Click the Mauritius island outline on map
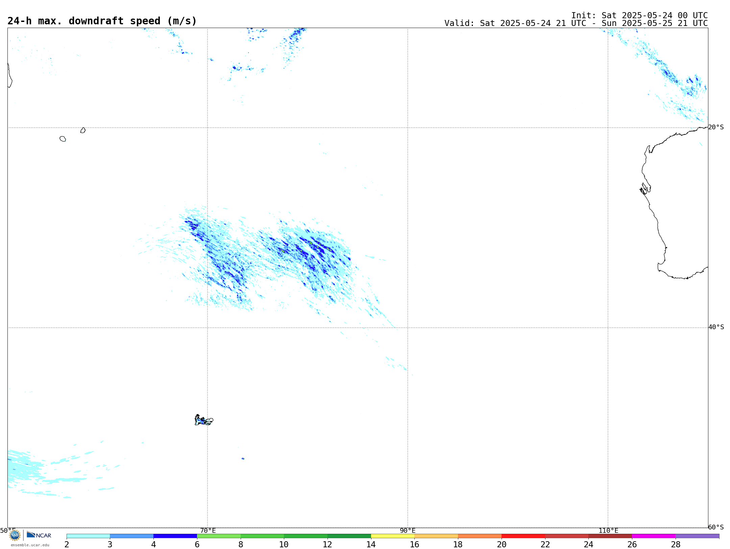The height and width of the screenshot is (549, 730). [x=83, y=130]
